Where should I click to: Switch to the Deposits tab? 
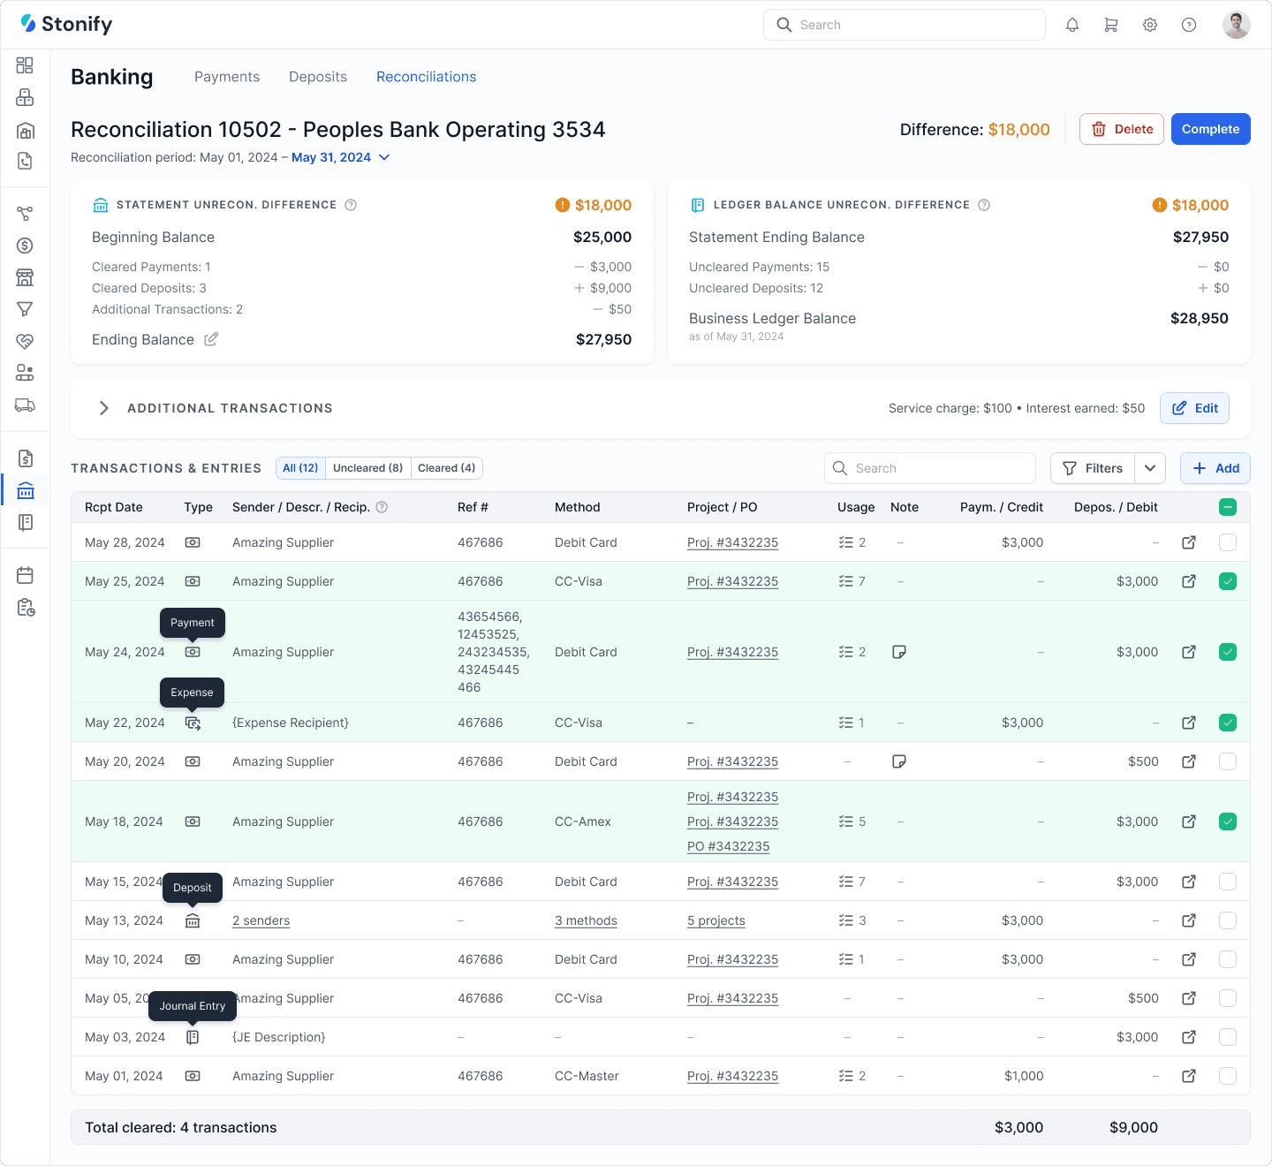(x=318, y=77)
